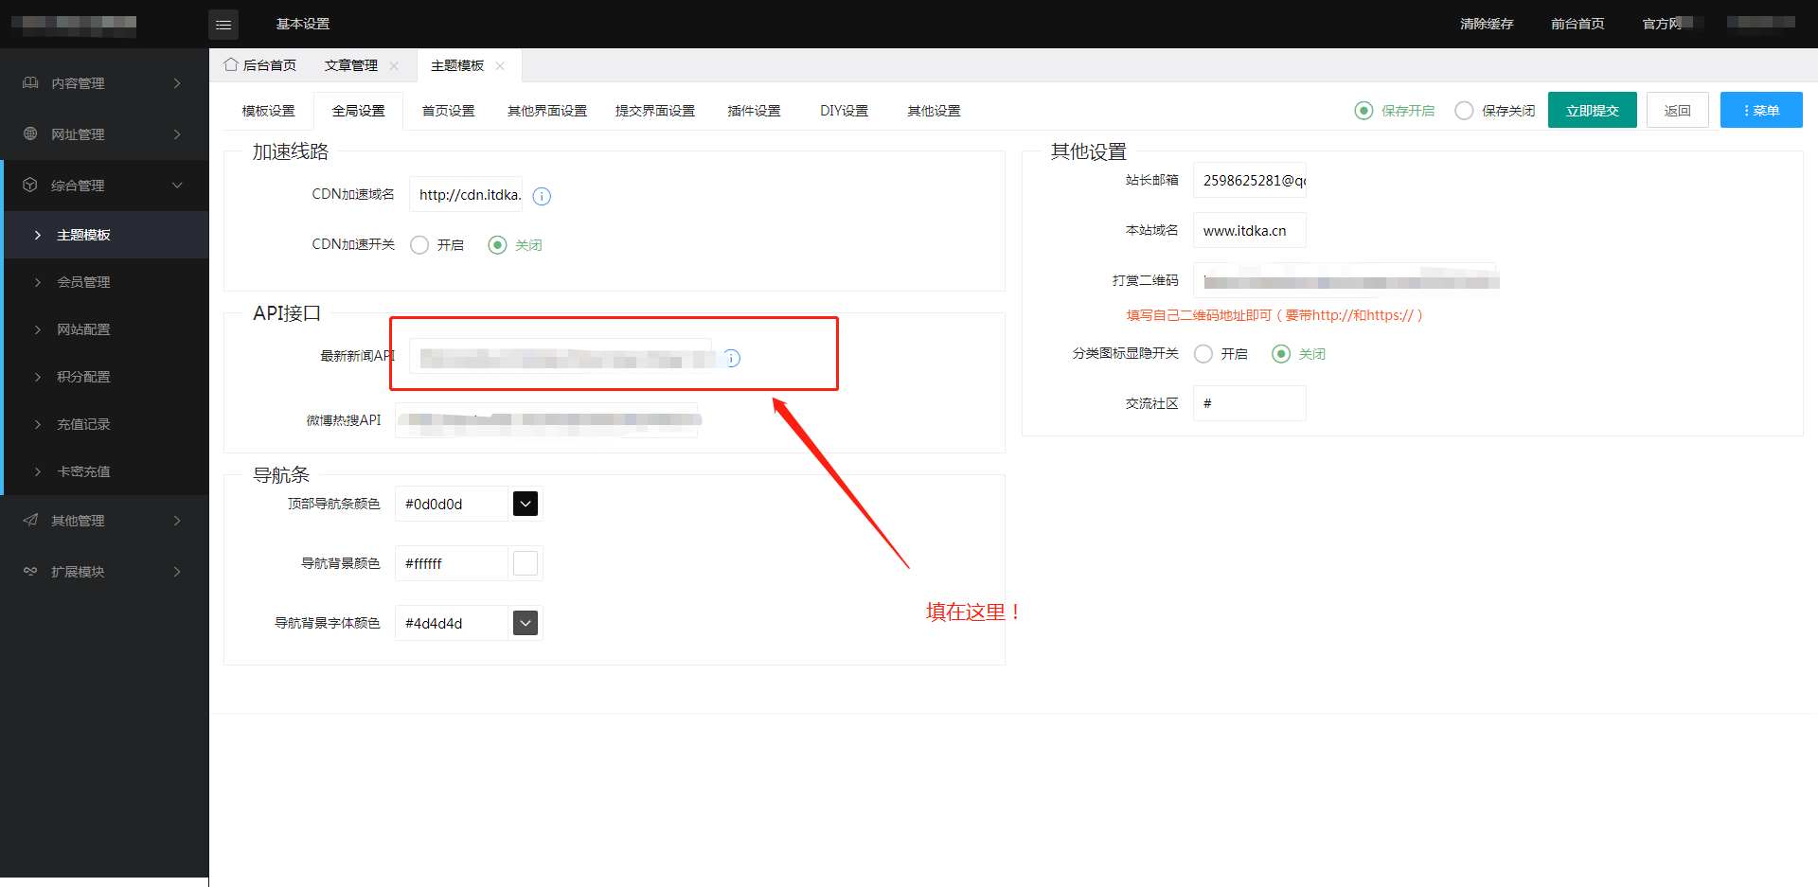1818x887 pixels.
Task: Open the blue 菜单 button
Action: point(1761,111)
